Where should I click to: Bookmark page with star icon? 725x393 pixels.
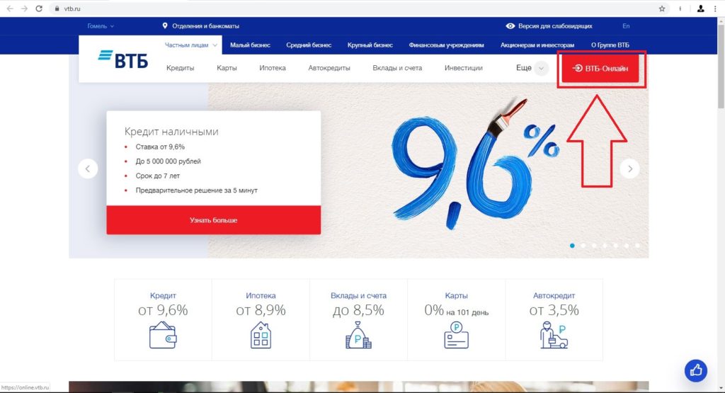[x=662, y=8]
